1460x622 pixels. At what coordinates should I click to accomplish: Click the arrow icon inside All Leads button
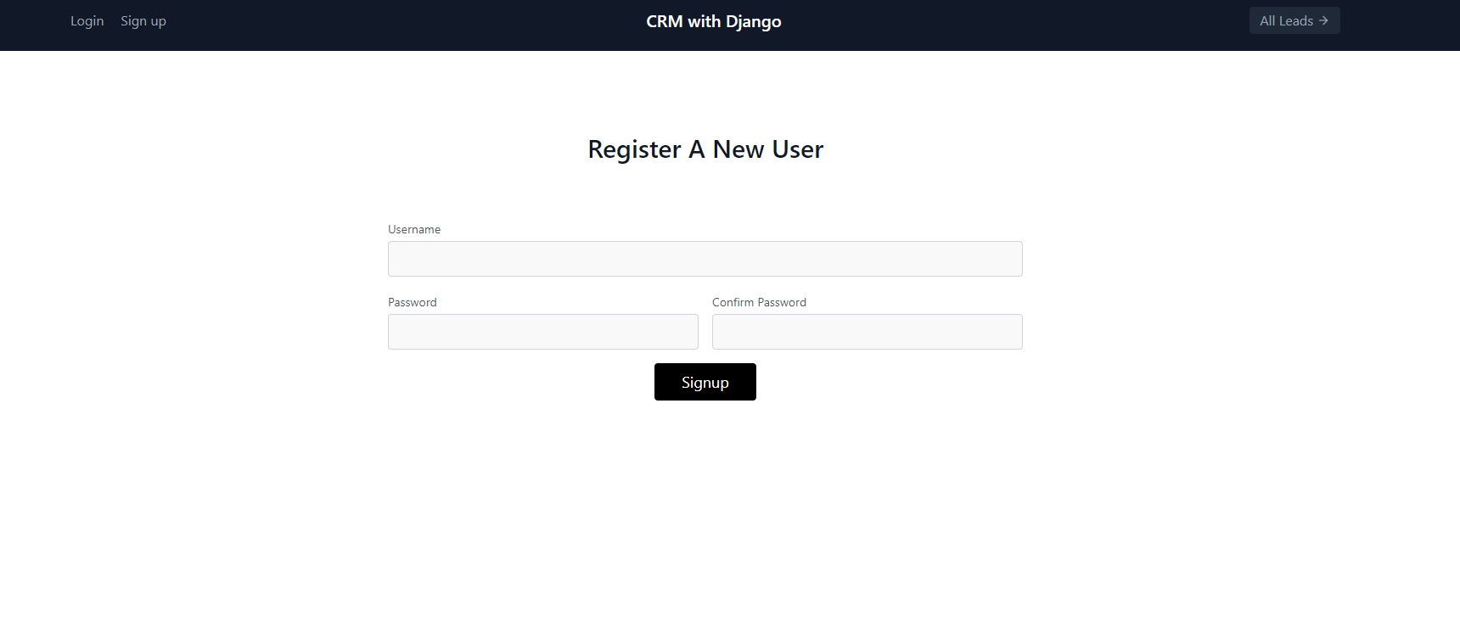[x=1324, y=20]
